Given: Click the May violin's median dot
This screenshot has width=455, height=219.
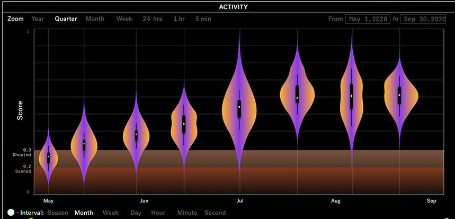Looking at the screenshot, I should click(48, 157).
